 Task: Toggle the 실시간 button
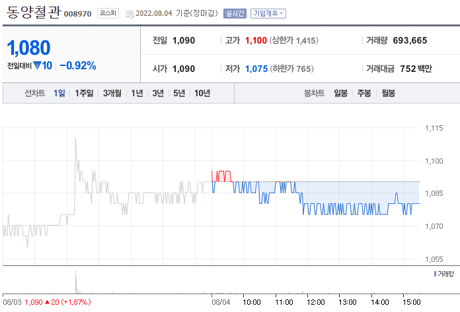[x=235, y=13]
